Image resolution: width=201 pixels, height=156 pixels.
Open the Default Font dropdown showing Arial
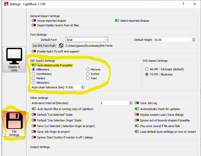(87, 40)
